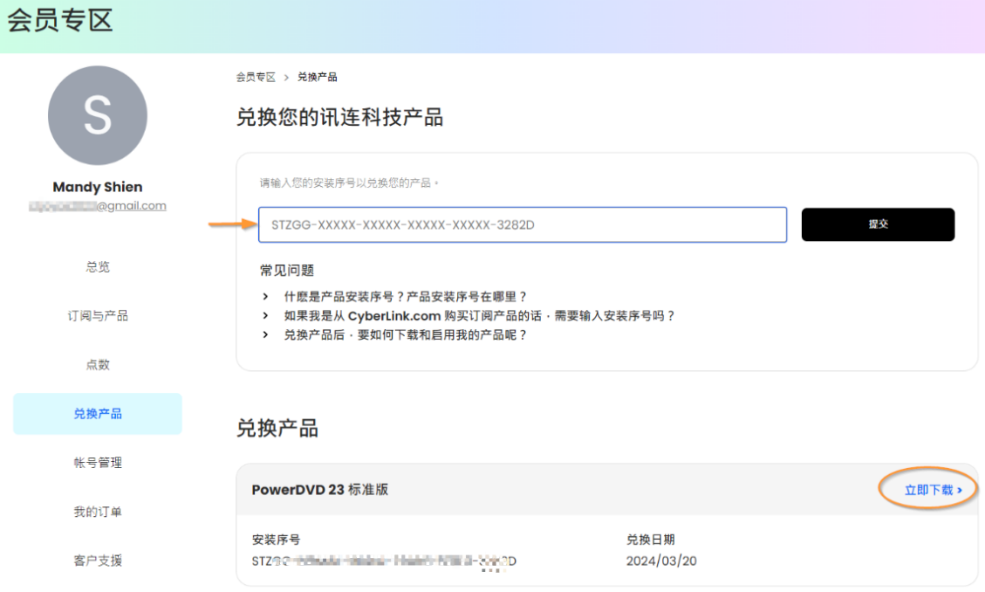
Task: Click 会员专区 breadcrumb link
Action: click(x=256, y=78)
